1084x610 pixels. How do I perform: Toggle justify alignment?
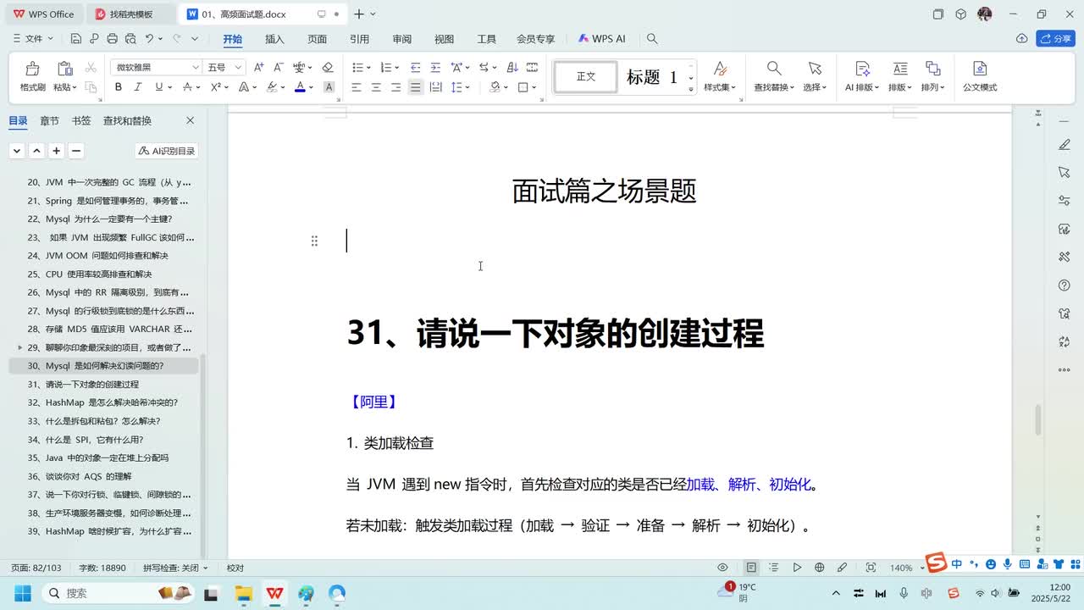tap(415, 87)
